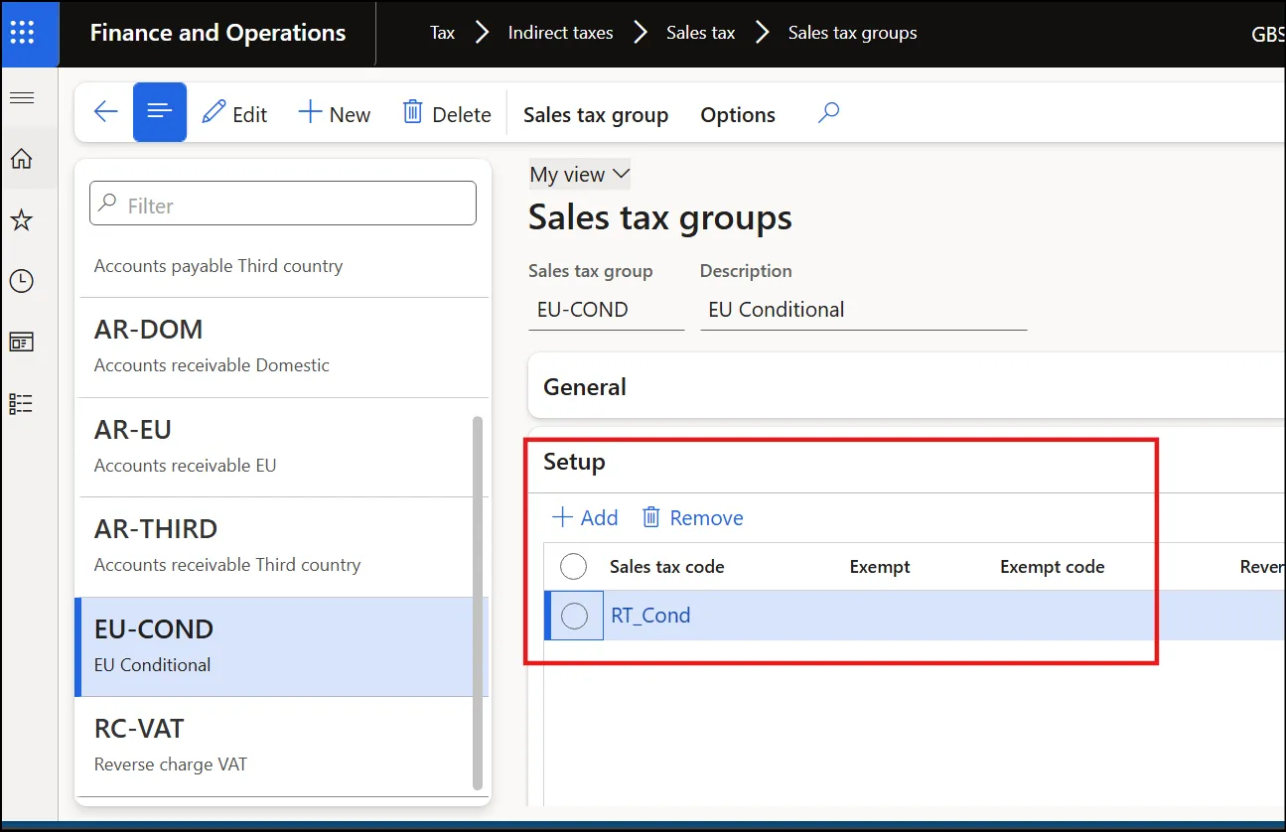Click the Tax breadcrumb
1286x832 pixels.
point(442,33)
